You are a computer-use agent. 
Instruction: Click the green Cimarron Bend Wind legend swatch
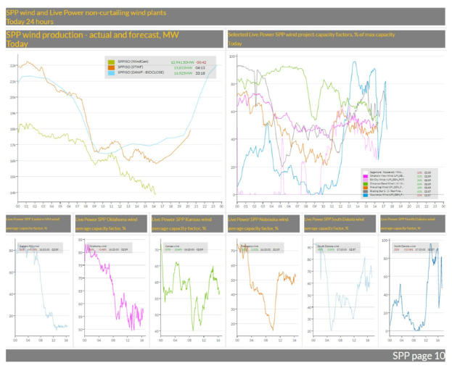366,184
